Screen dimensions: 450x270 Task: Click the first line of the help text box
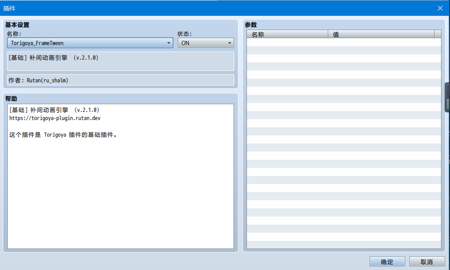coord(54,110)
